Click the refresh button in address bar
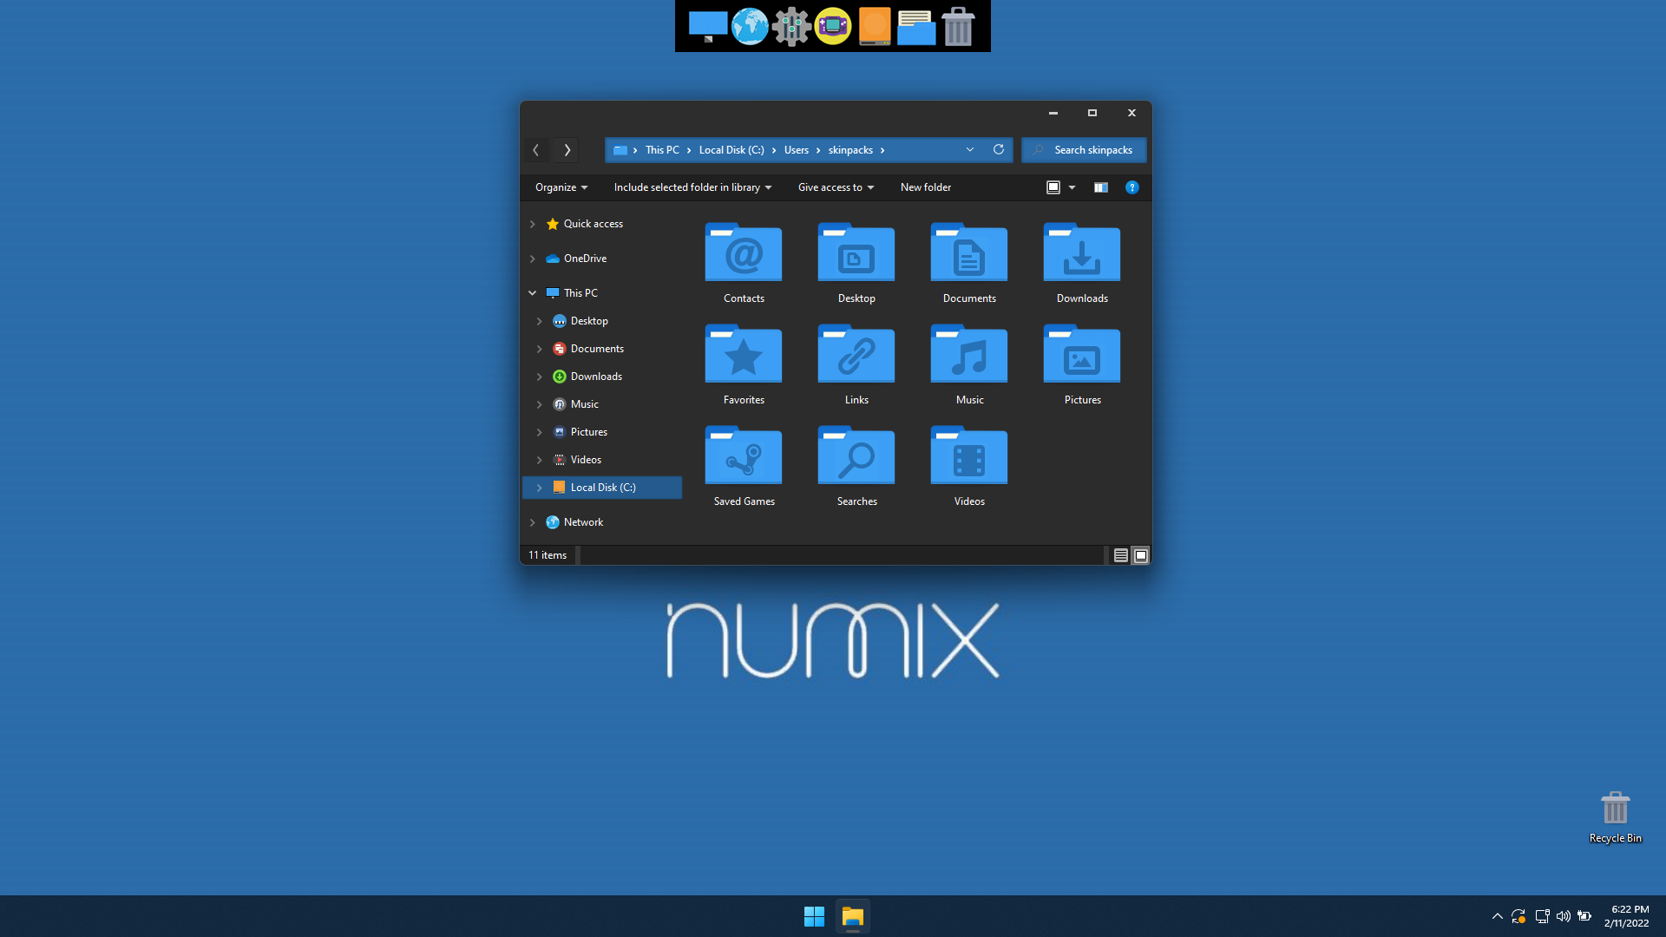This screenshot has height=937, width=1666. 999,149
